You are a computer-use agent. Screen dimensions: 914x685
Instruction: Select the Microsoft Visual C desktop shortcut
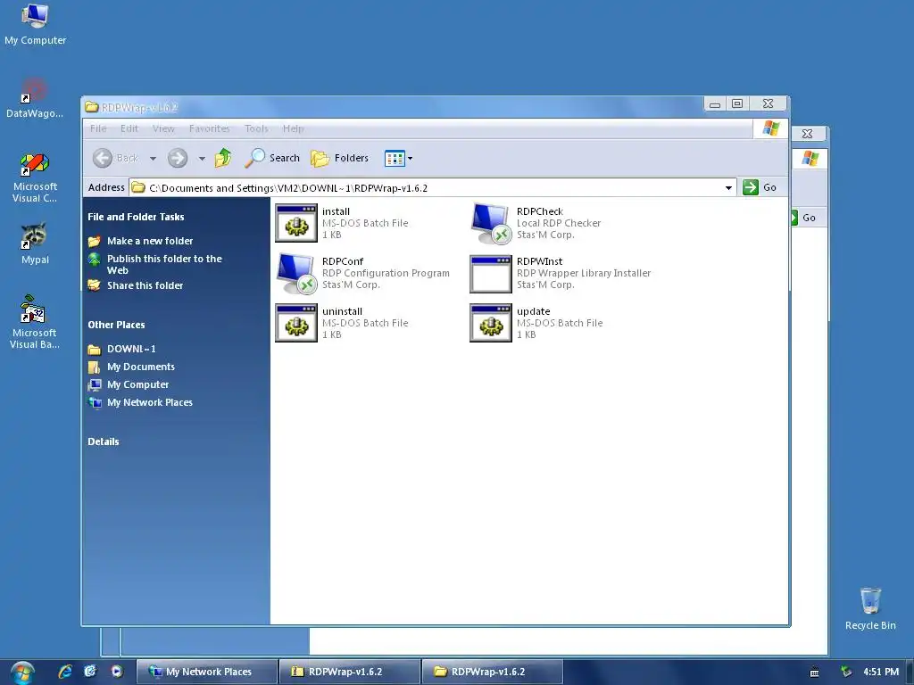click(x=35, y=177)
